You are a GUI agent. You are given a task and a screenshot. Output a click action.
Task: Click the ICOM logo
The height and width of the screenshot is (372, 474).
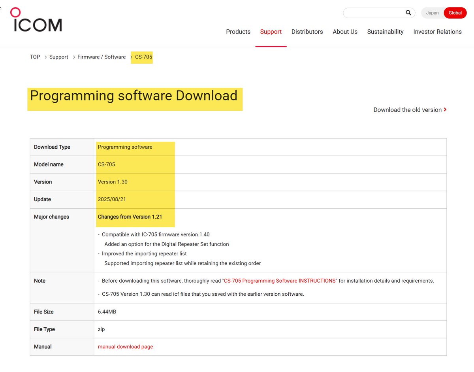click(x=36, y=19)
